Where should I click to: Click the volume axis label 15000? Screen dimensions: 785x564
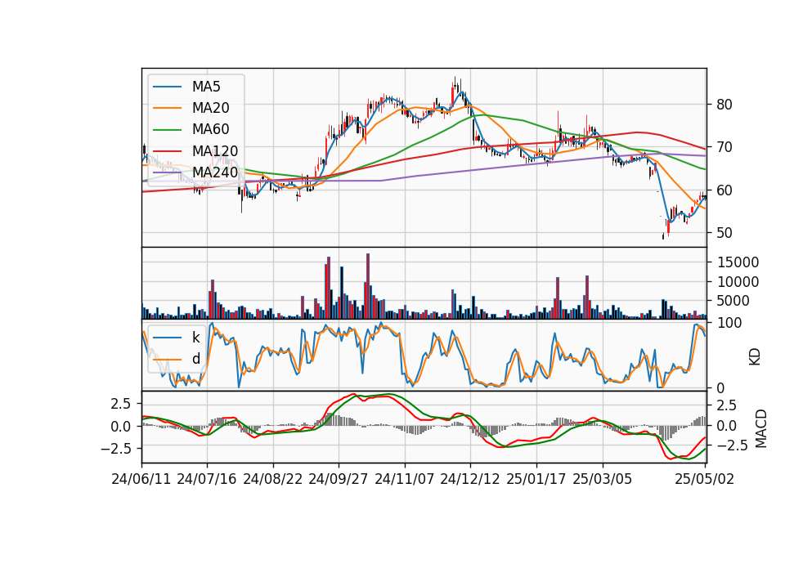(738, 262)
